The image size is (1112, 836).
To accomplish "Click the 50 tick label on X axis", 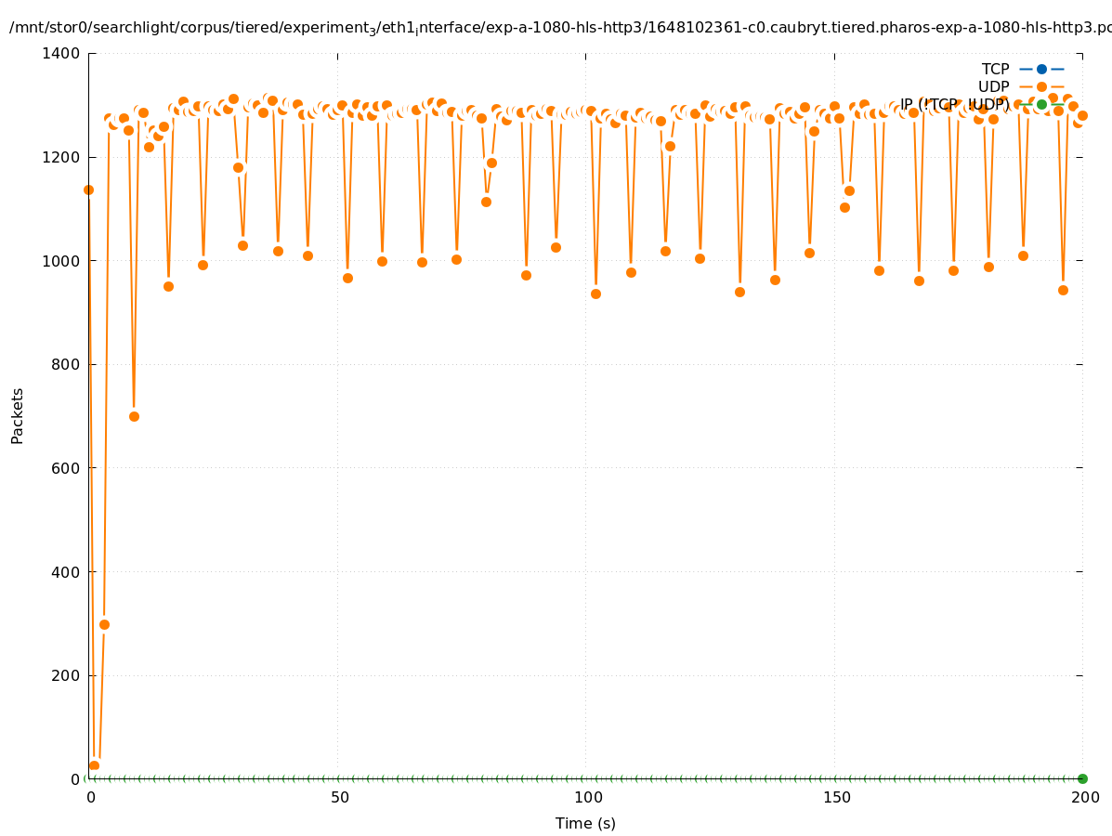I will [340, 798].
